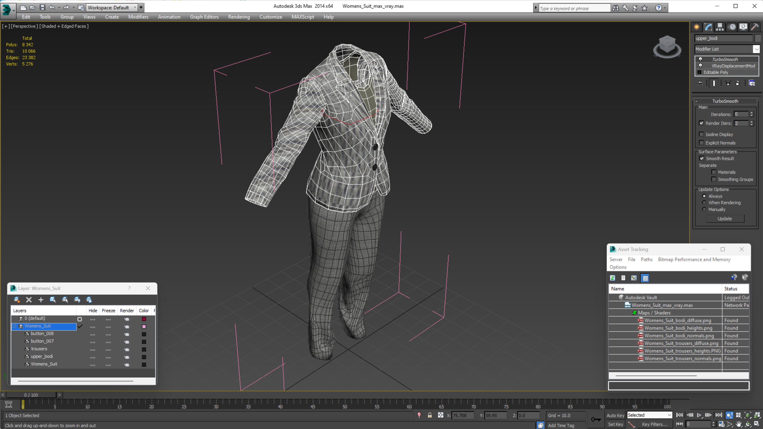The height and width of the screenshot is (429, 763).
Task: Click the Save File icon in the title bar
Action: tap(42, 7)
